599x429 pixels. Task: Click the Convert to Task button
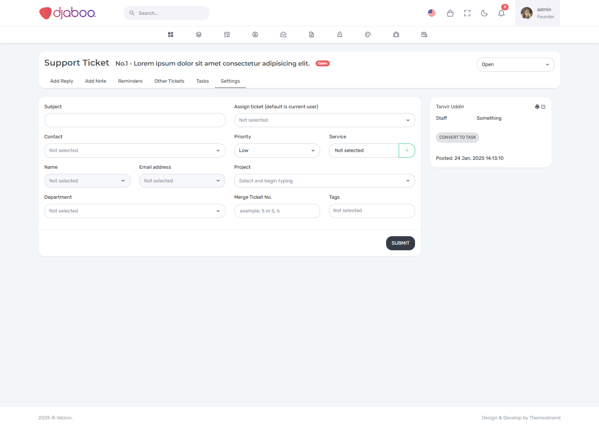click(x=457, y=138)
